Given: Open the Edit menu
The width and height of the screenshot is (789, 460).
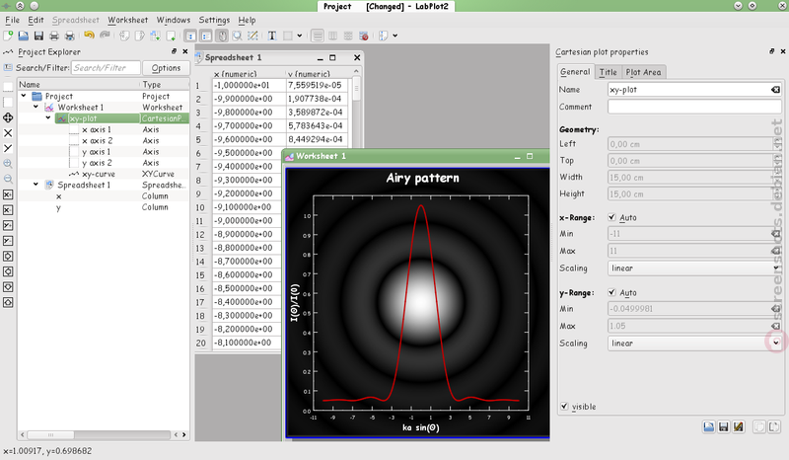Looking at the screenshot, I should 36,20.
